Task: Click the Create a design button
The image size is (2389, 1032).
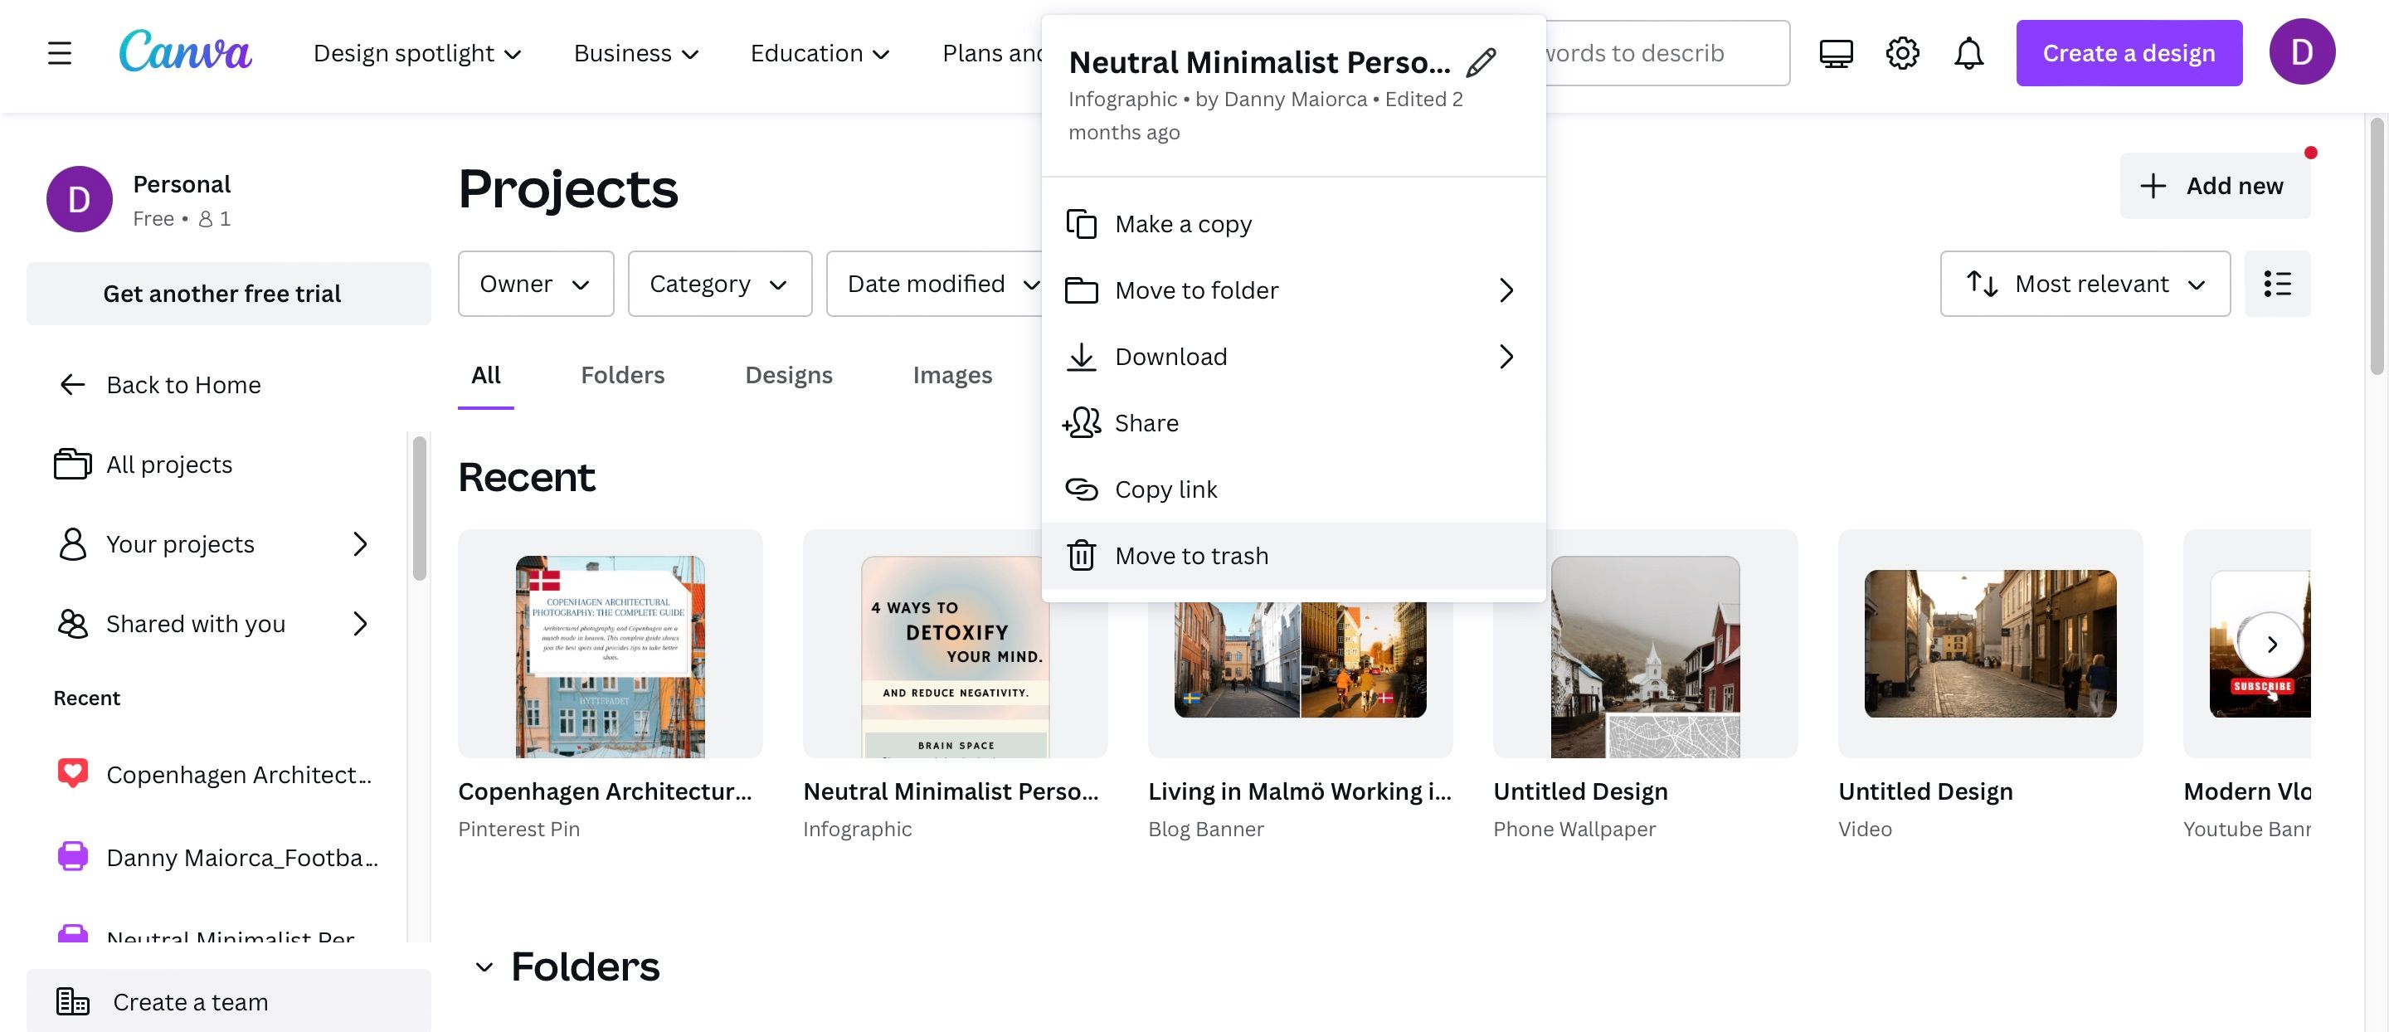Action: pos(2128,53)
